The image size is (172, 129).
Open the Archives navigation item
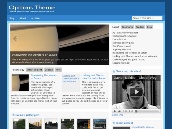pos(36,18)
